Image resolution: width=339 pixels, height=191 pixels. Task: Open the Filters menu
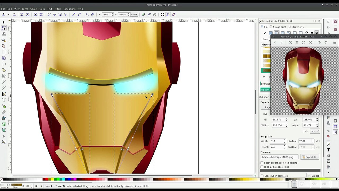(x=58, y=9)
